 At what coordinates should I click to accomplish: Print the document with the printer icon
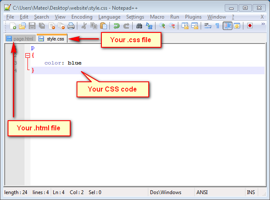tap(71, 26)
